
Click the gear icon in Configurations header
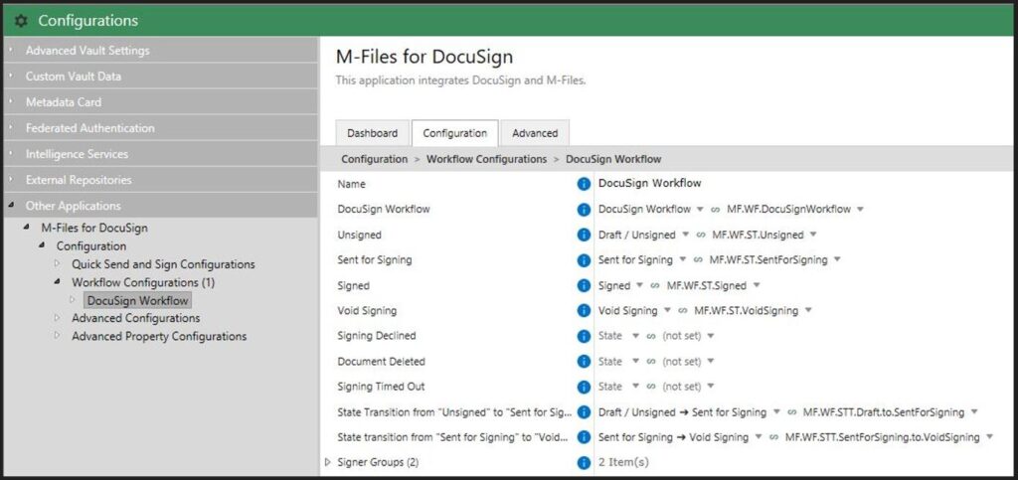21,21
